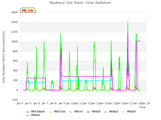
Task: Toggle the PAR Water legend entry
Action: click(35, 112)
